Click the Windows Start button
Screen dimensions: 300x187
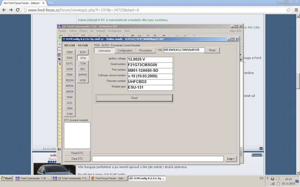[6, 178]
